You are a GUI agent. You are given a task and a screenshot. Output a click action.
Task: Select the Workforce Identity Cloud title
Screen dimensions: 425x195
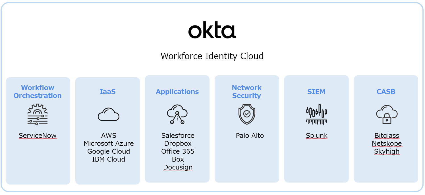point(212,56)
